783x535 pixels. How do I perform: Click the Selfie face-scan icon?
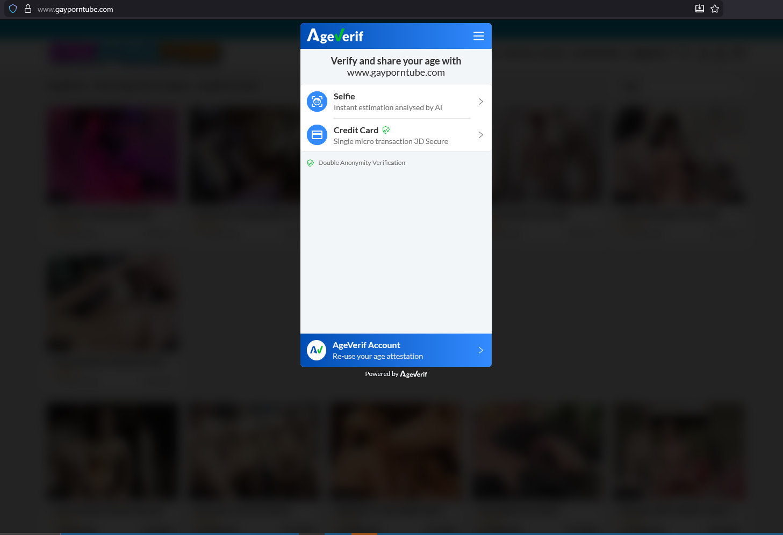tap(317, 102)
